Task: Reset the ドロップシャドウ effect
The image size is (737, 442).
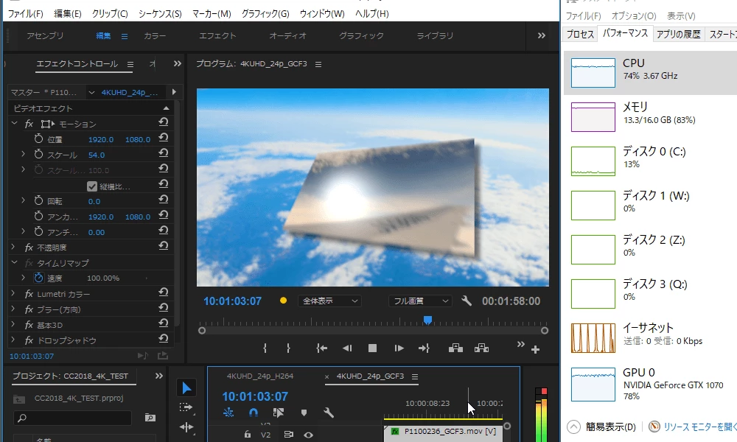Action: [163, 339]
